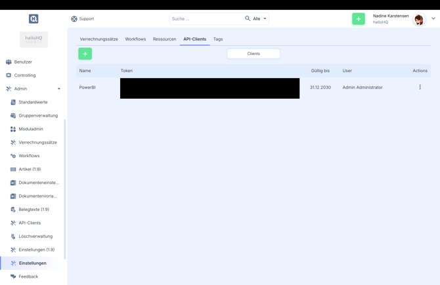
Task: Click into the Suche search field
Action: point(207,19)
